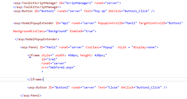
Task: Click the asp:Panel opening tag name
Action: point(30,47)
